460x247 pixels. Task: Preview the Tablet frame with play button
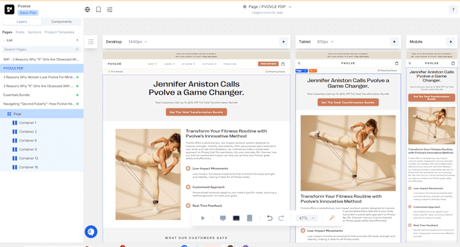tap(394, 41)
